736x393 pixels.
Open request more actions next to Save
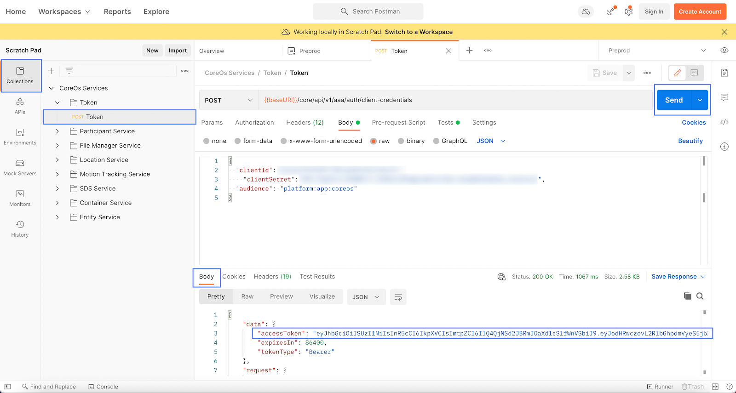(647, 73)
